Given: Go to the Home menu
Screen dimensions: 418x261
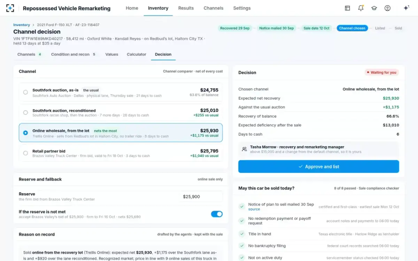Looking at the screenshot, I should (x=132, y=8).
